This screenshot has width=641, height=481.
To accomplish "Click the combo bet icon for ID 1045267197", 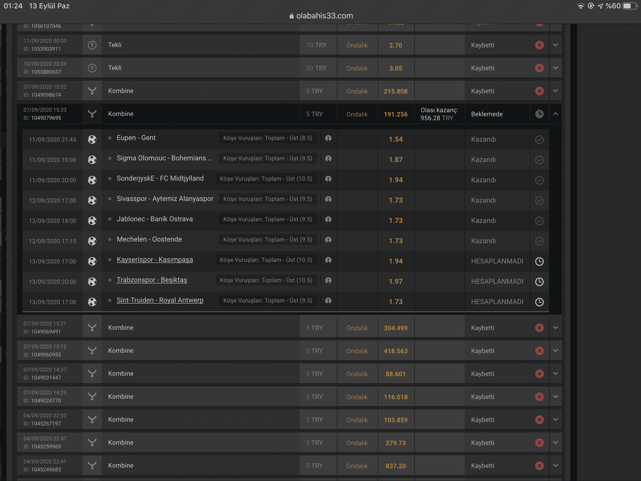I will pyautogui.click(x=92, y=420).
